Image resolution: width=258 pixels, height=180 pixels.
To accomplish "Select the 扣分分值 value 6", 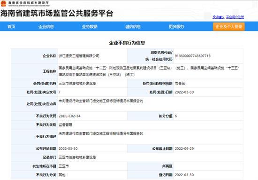I will 176,116.
